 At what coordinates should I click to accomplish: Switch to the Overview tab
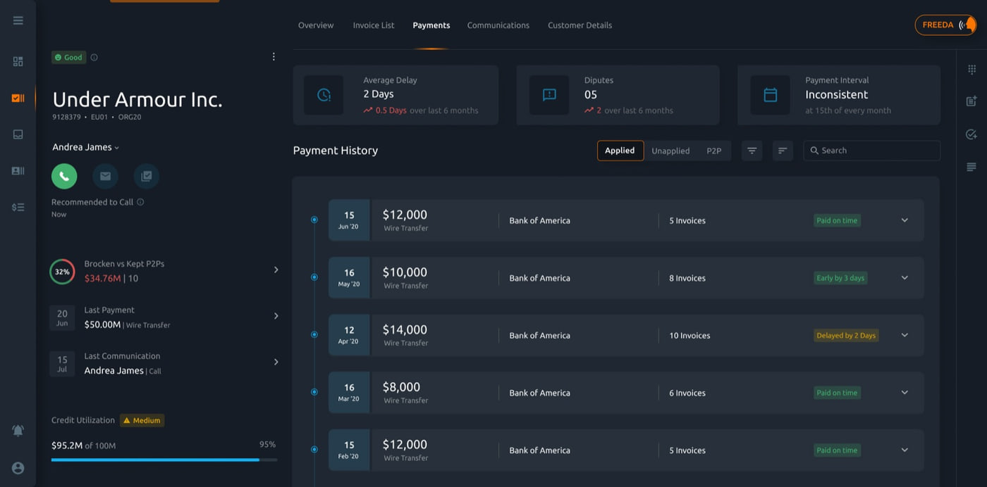(316, 25)
